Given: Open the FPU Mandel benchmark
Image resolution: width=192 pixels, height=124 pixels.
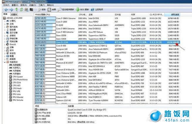Looking at the screenshot, I should tap(16, 97).
